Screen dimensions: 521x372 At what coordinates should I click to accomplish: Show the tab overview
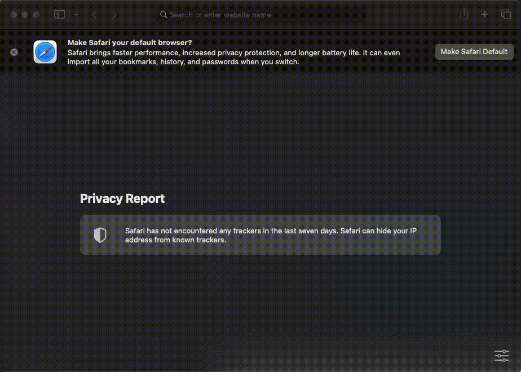pos(506,15)
